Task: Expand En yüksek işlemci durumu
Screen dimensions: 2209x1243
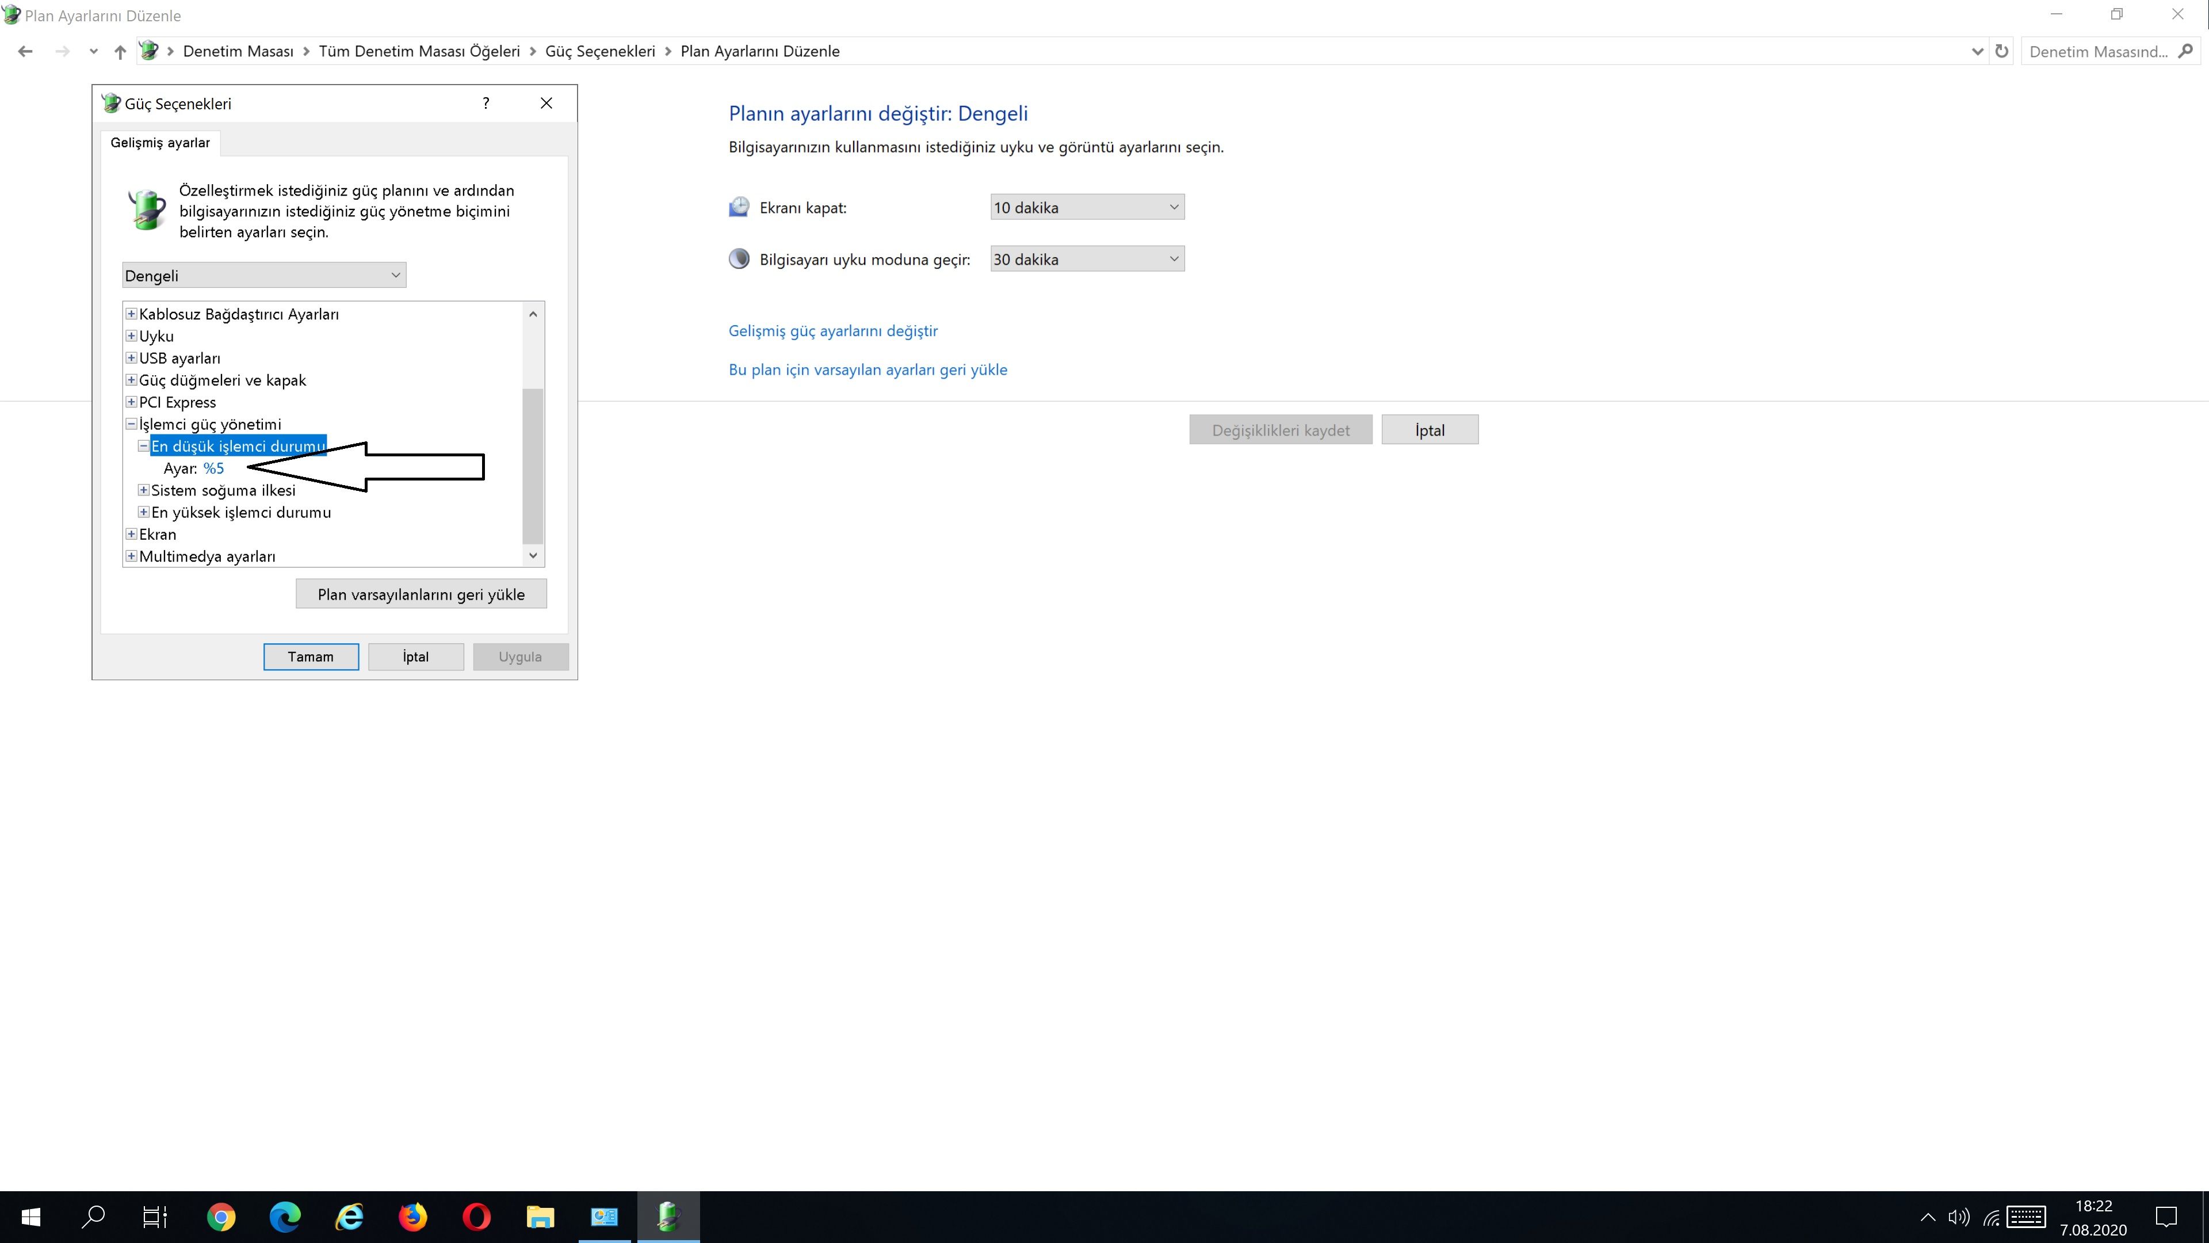Action: (x=143, y=512)
